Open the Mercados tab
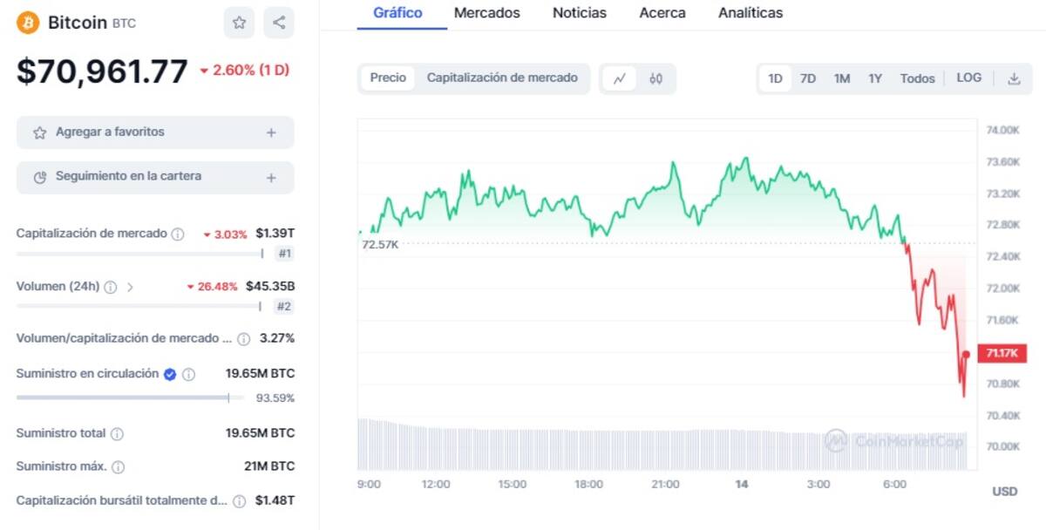This screenshot has width=1046, height=530. point(487,13)
